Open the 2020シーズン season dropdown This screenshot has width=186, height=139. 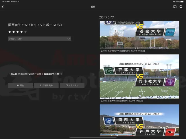click(40, 39)
